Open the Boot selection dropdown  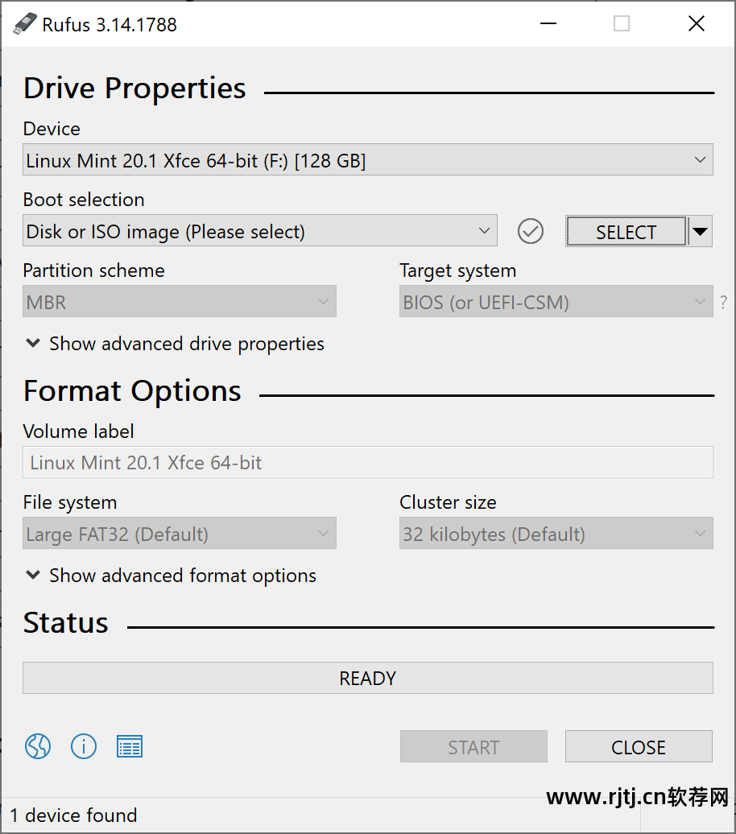(259, 232)
